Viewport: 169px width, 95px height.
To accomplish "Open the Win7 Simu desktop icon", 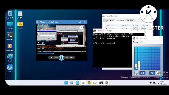I will point(10,68).
